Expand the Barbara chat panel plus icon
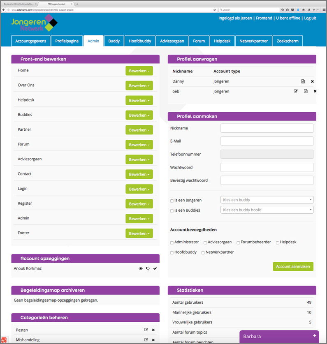 315,336
